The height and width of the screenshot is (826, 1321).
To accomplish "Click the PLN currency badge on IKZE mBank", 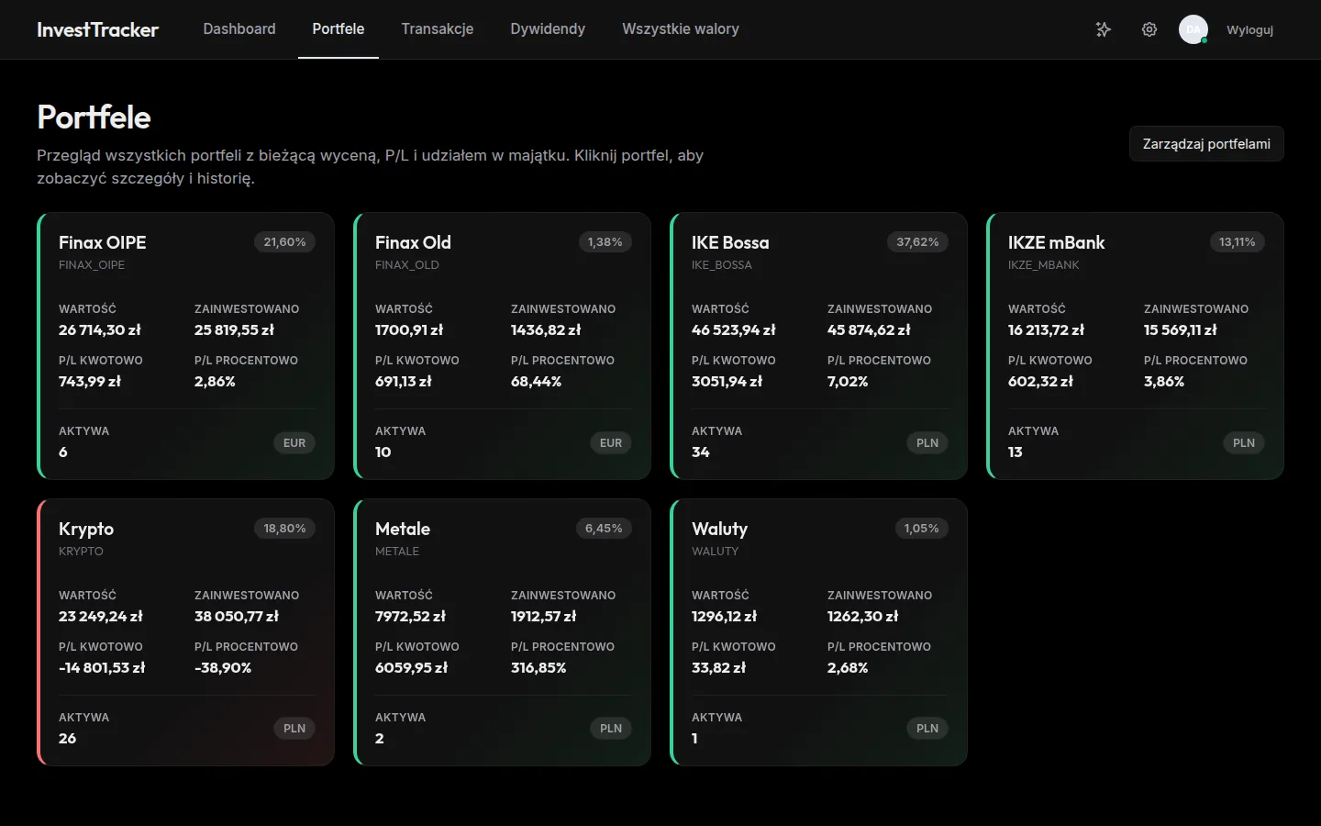I will click(1243, 443).
